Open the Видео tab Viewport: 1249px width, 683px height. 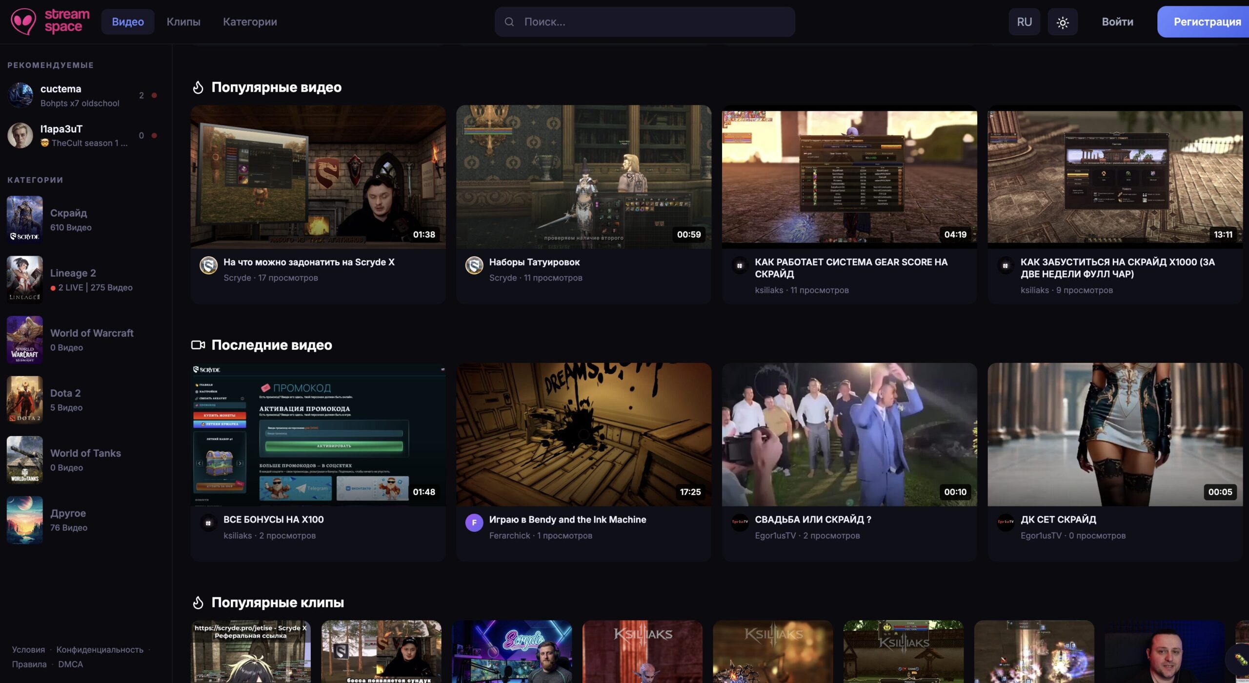(x=128, y=22)
